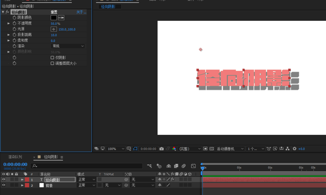The image size is (326, 195).
Task: Click the 关于 link in effect header
Action: [81, 12]
